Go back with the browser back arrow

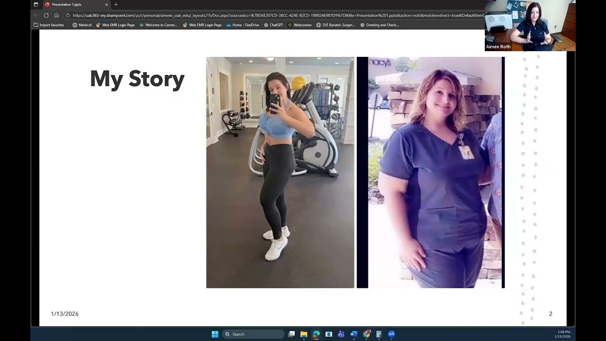click(36, 15)
